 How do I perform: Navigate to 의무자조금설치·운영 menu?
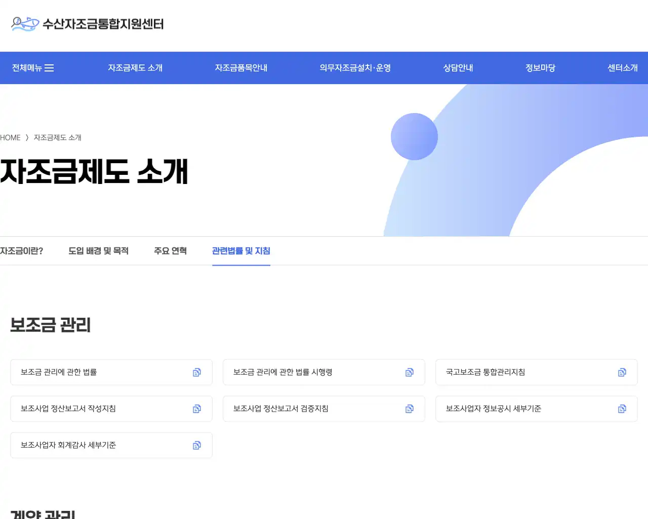coord(355,67)
